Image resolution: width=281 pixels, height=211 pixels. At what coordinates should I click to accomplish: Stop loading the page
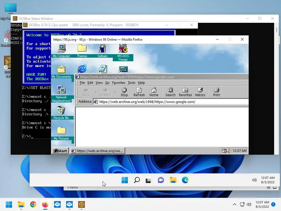click(x=124, y=92)
